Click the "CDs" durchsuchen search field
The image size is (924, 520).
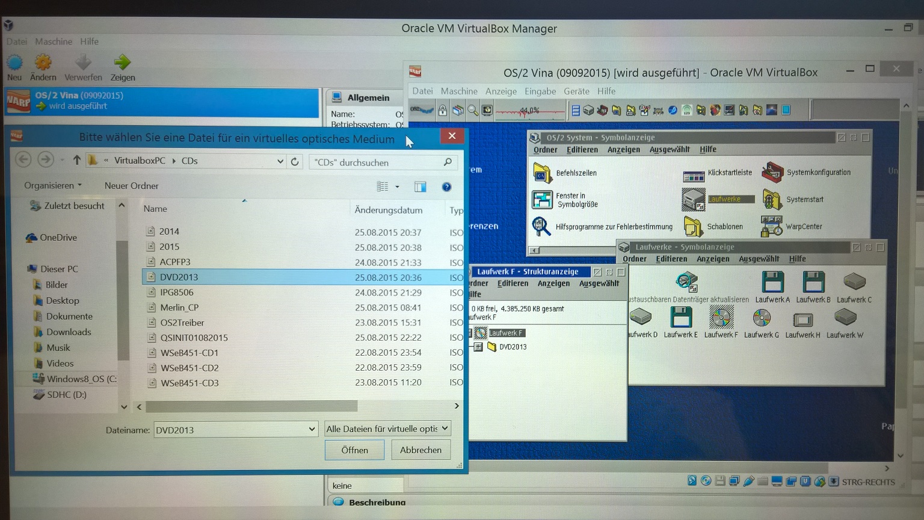click(x=383, y=162)
